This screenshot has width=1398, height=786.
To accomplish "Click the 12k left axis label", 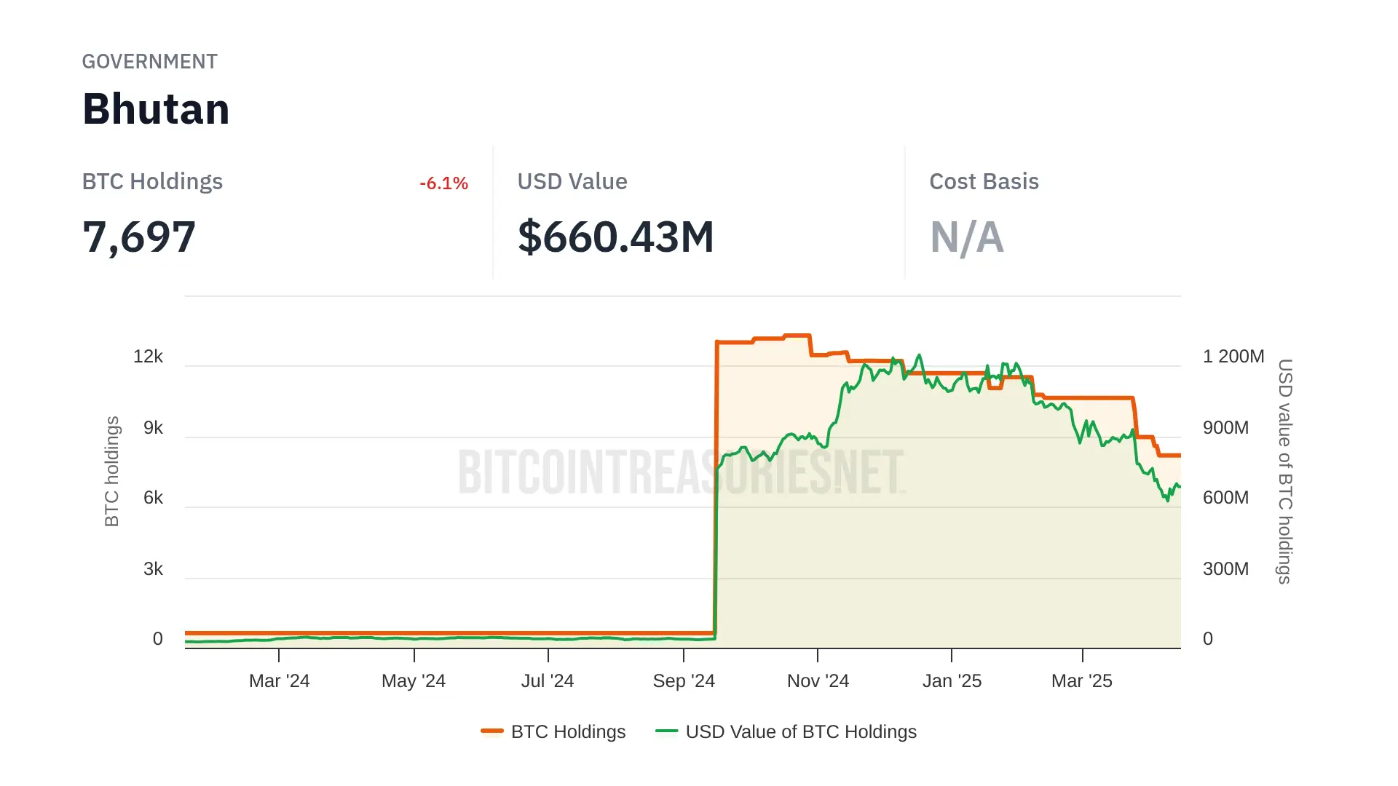I will point(148,357).
